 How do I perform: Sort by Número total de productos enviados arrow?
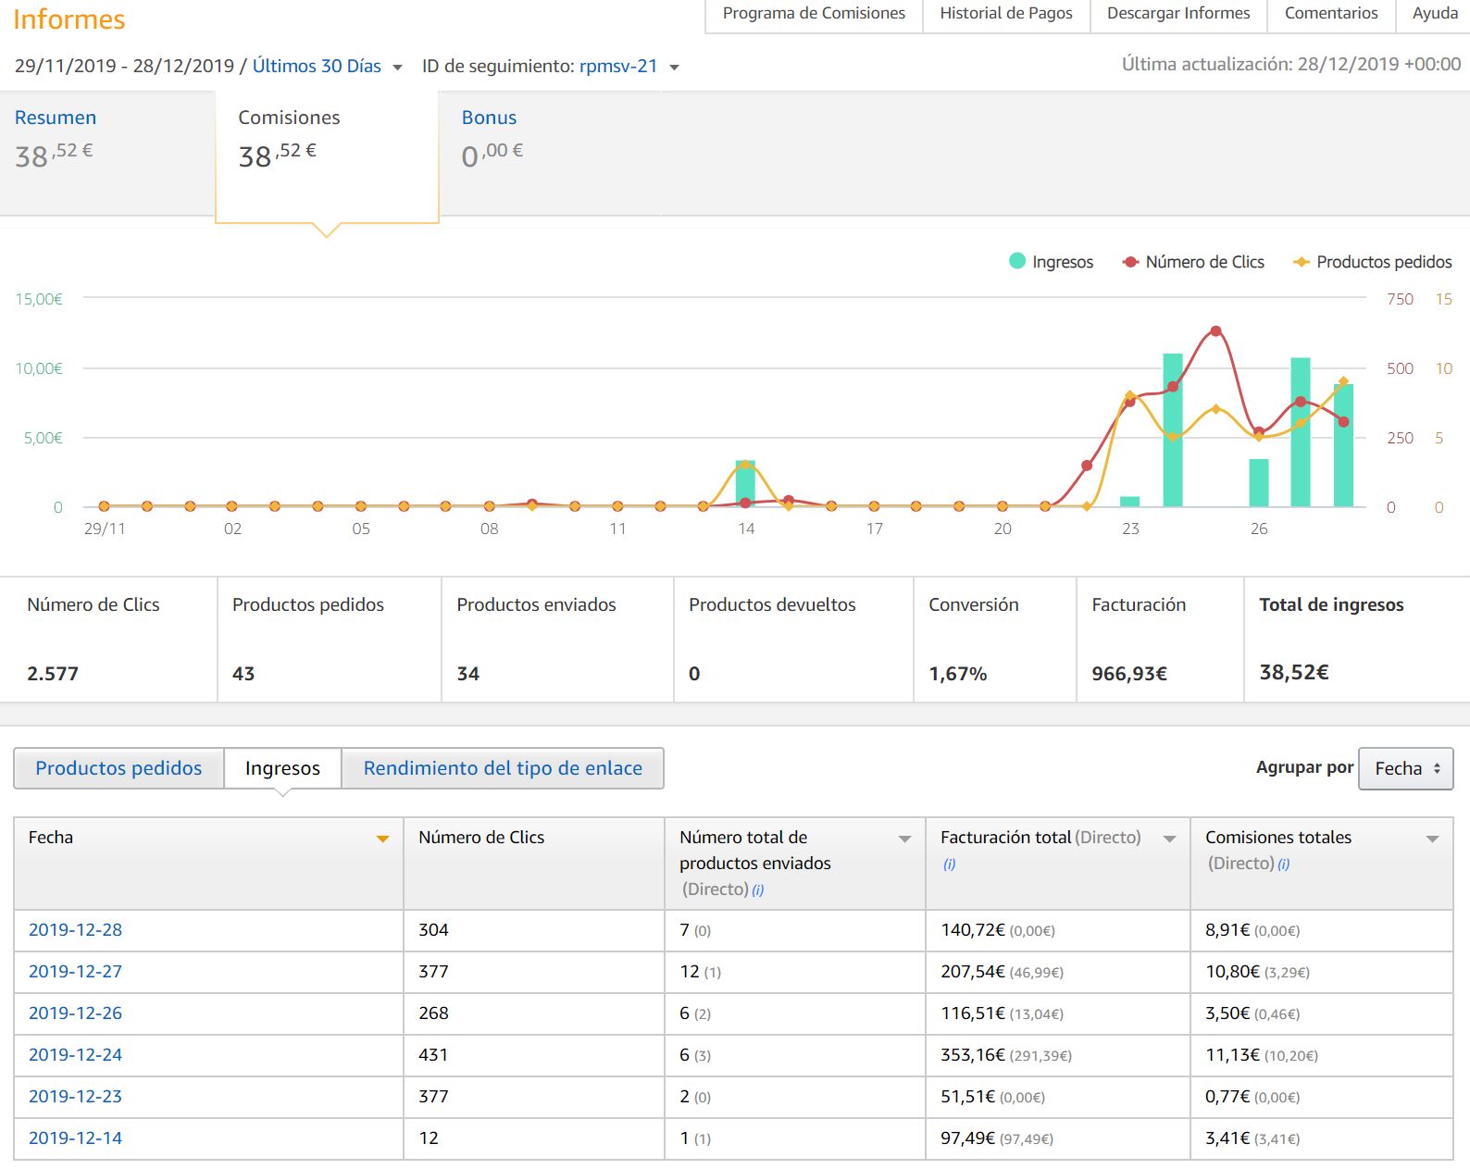(x=904, y=839)
